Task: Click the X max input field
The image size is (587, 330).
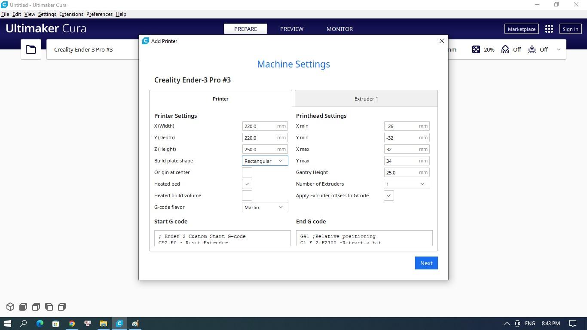Action: tap(407, 149)
